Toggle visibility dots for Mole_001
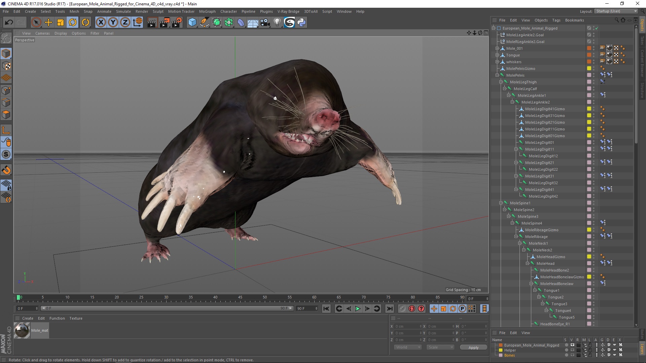The image size is (646, 363). click(594, 48)
